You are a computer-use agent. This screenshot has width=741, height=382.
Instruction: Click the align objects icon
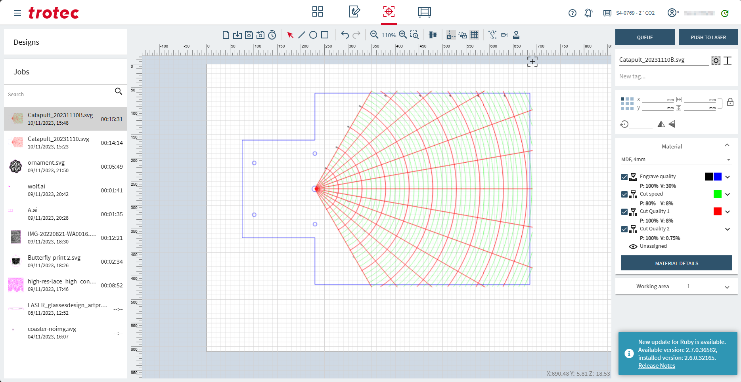[x=433, y=35]
